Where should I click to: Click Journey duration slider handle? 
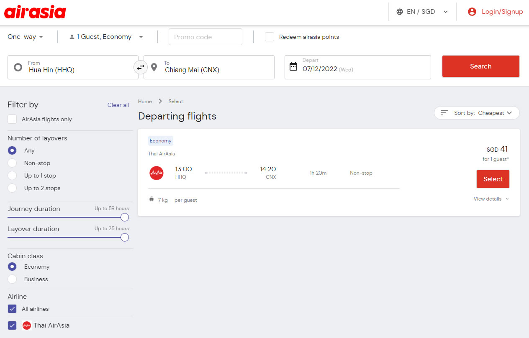click(124, 217)
